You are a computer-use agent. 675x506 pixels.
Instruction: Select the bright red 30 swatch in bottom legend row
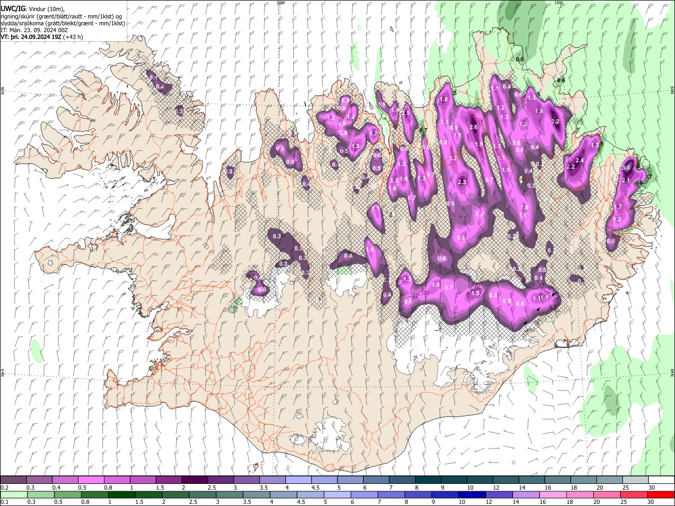point(660,495)
